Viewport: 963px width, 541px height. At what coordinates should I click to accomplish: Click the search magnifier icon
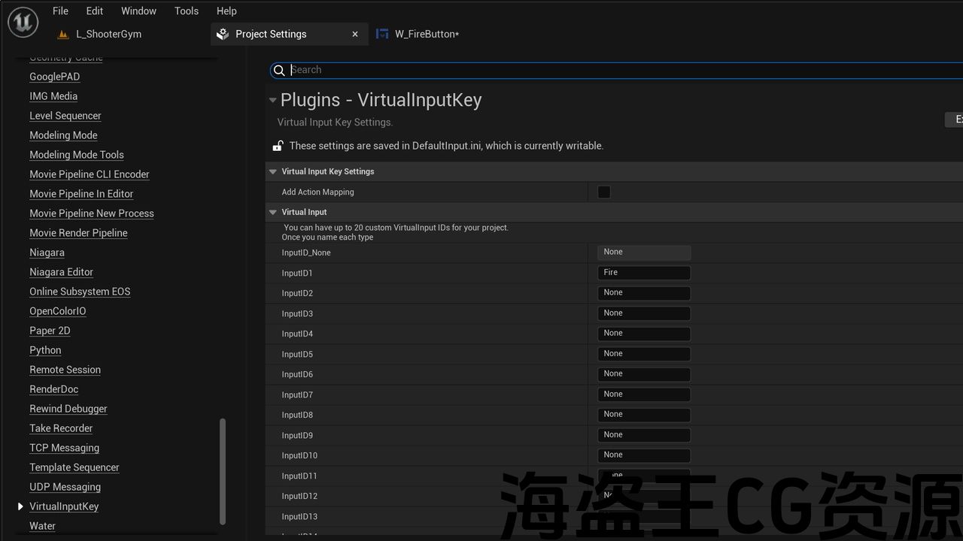pos(279,70)
